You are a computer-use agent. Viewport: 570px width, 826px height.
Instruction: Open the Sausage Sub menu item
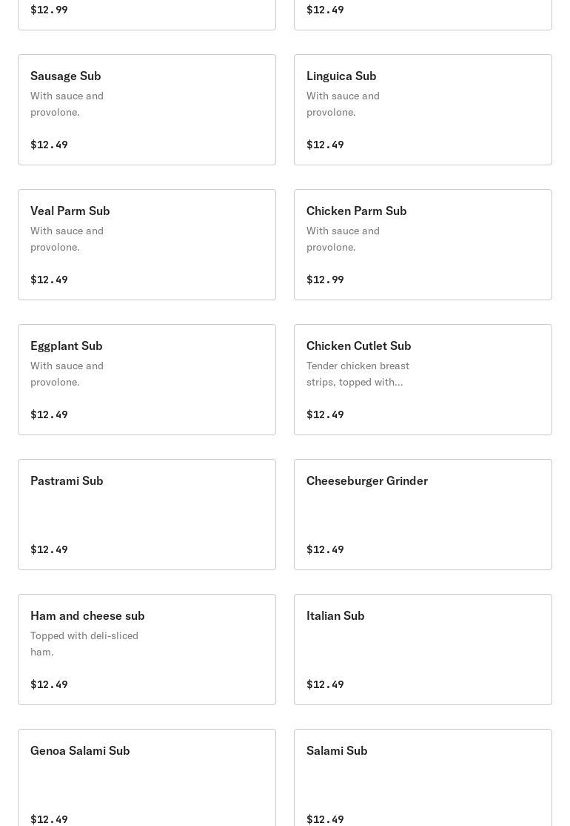(147, 110)
